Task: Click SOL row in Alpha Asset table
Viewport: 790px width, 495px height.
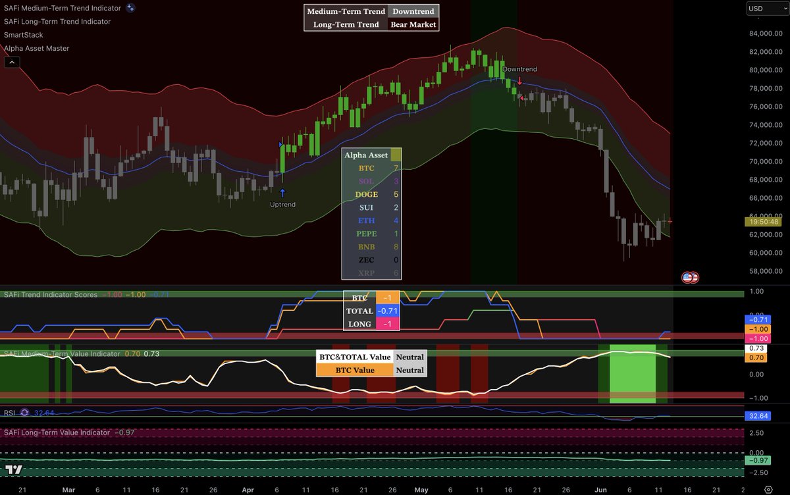Action: 371,181
